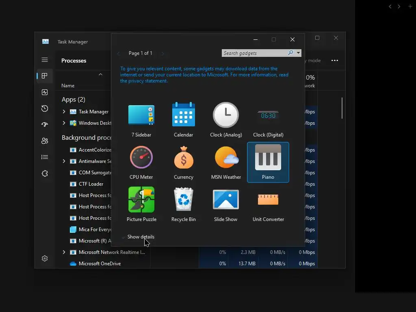Select the Slide Show gadget
Screen dimensions: 416x312
226,205
